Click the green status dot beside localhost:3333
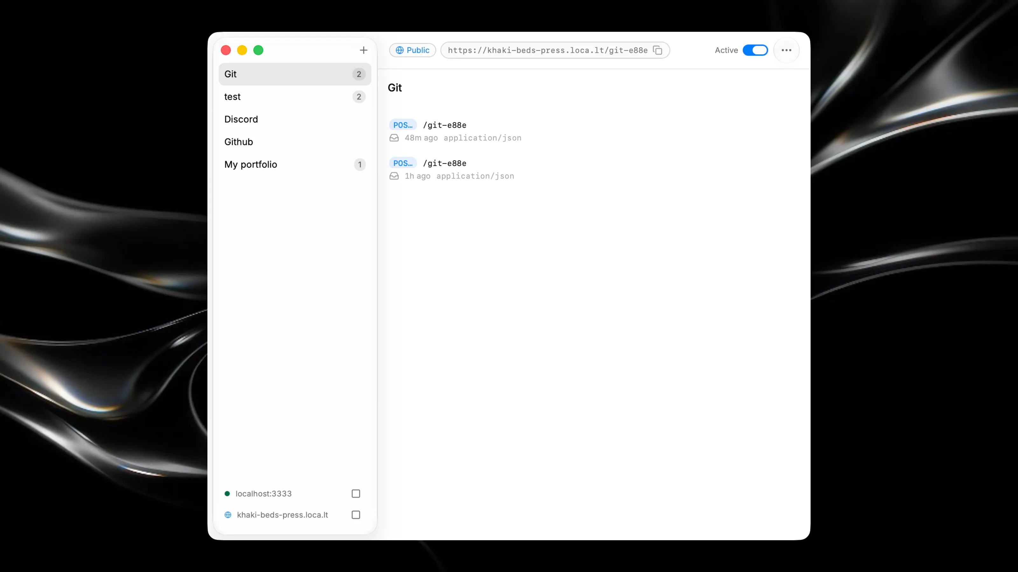This screenshot has width=1018, height=572. (227, 494)
